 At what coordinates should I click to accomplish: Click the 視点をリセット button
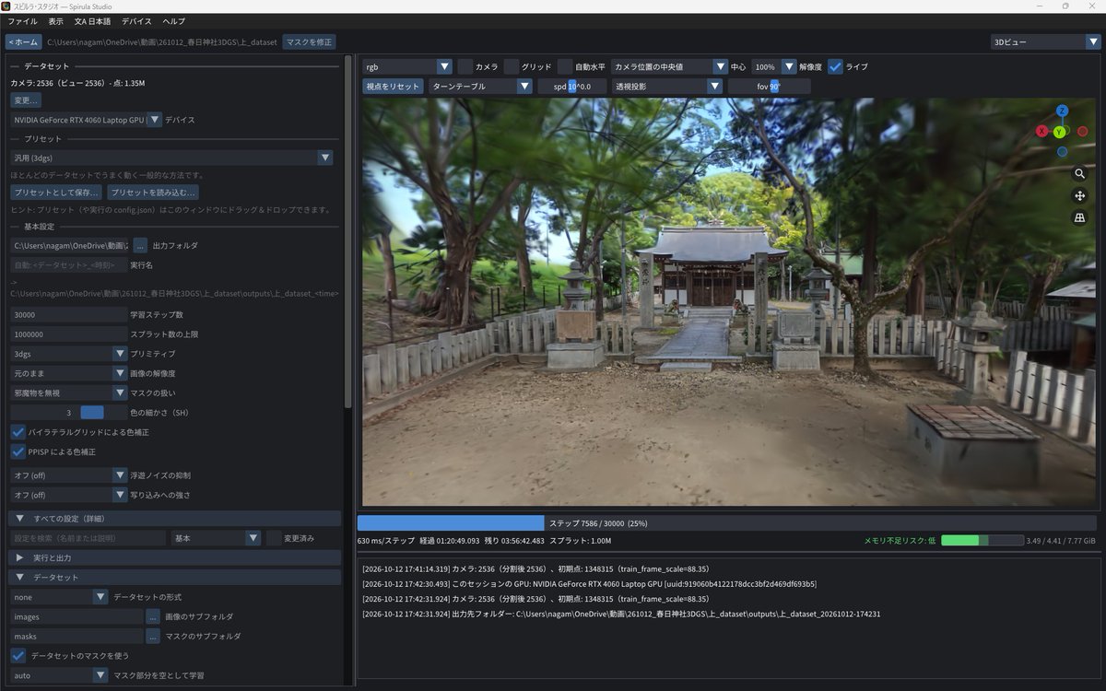click(x=393, y=86)
